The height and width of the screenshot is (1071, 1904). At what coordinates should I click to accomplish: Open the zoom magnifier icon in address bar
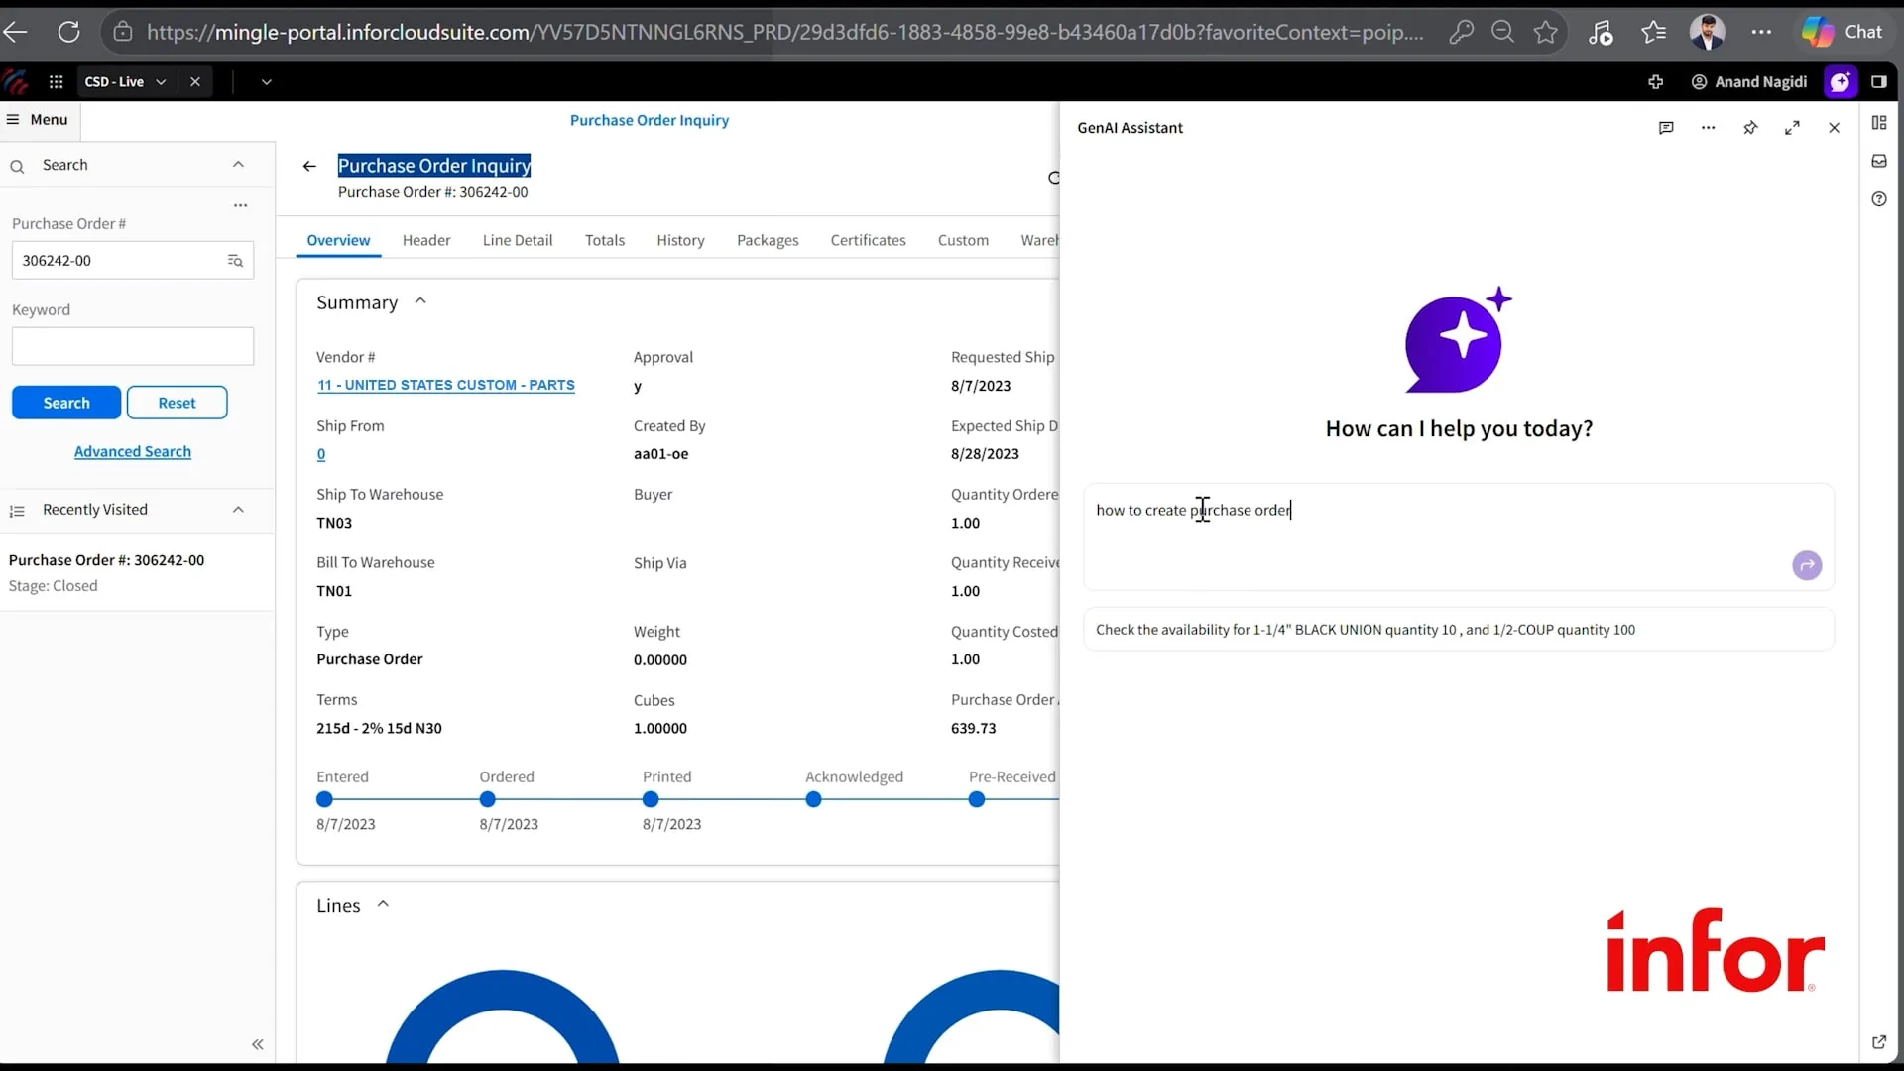pyautogui.click(x=1502, y=32)
